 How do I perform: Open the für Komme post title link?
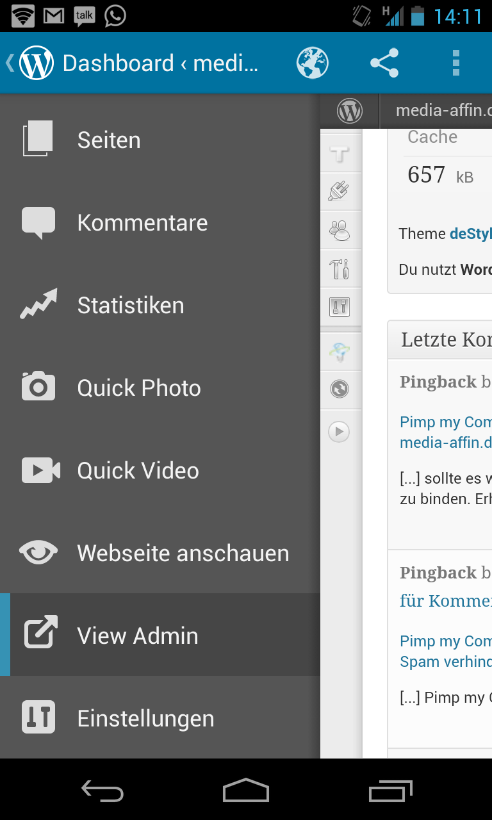(446, 601)
